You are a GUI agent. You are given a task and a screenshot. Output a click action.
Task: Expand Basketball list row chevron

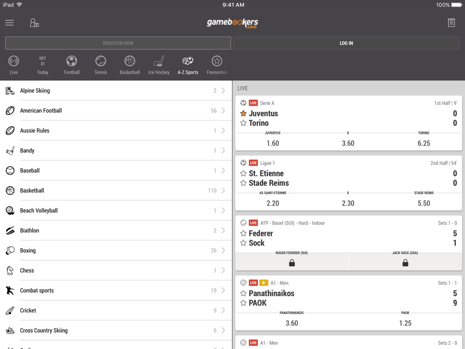223,190
